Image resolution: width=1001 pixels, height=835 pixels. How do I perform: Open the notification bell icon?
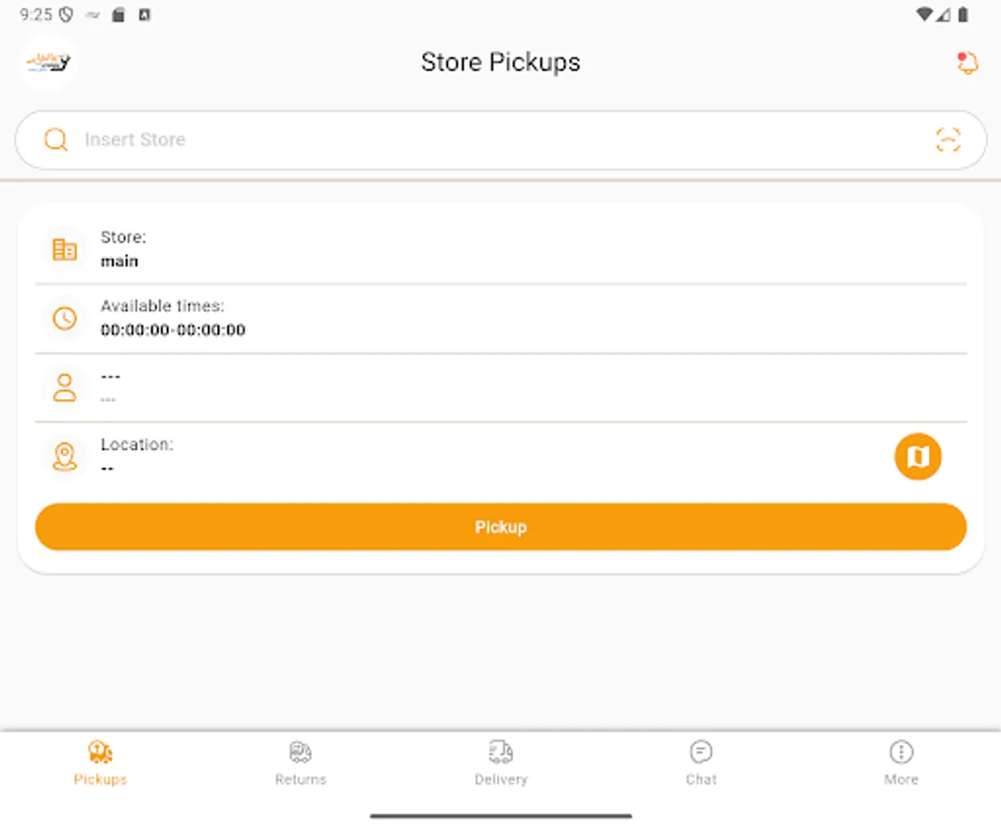[967, 62]
